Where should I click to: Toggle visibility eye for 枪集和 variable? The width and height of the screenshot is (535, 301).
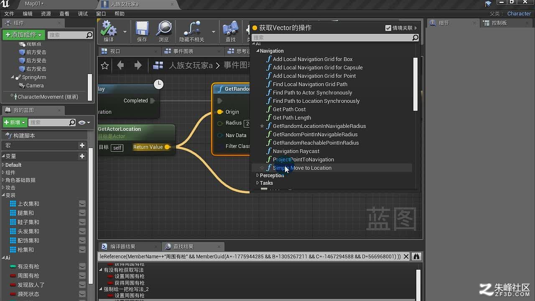(82, 250)
